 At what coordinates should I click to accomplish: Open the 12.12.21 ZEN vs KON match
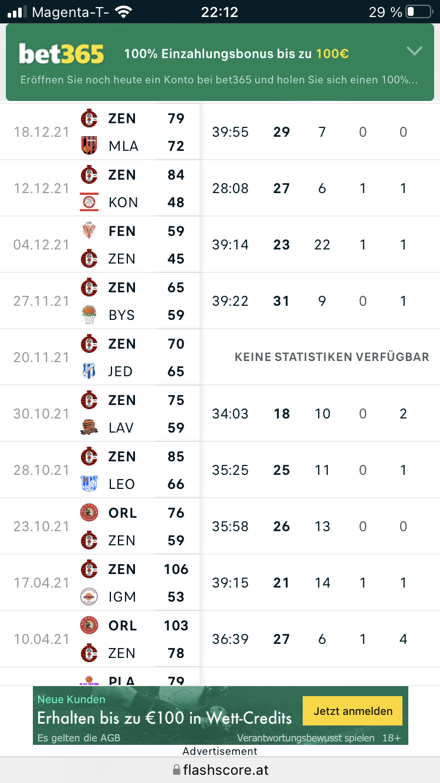point(220,188)
